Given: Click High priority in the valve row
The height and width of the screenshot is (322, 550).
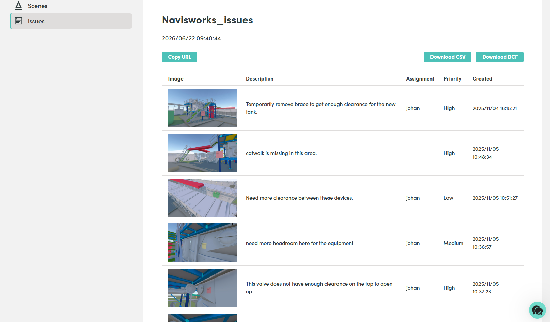Looking at the screenshot, I should [x=449, y=288].
